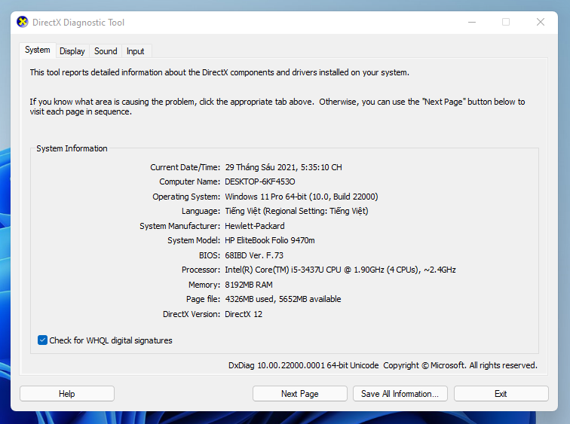
Task: Open Help for the diagnostic tool
Action: click(67, 394)
